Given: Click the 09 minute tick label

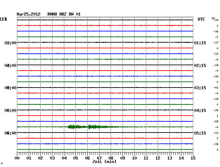Looking at the screenshot, I should point(123,158).
